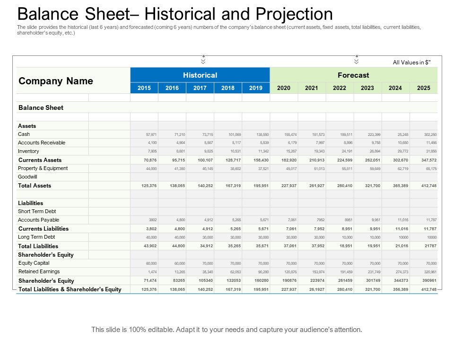Select Equity Capital value 60,000 for 2015
454x341 pixels.
click(151, 263)
